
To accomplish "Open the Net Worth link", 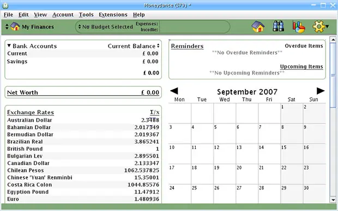I will point(22,92).
